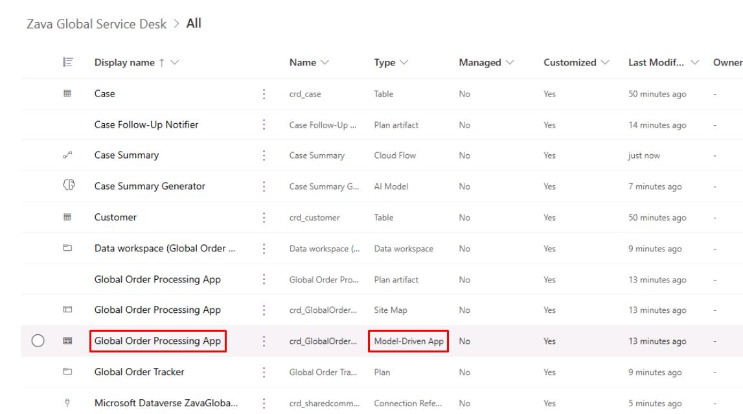Open the Name column dropdown chevron

point(325,63)
